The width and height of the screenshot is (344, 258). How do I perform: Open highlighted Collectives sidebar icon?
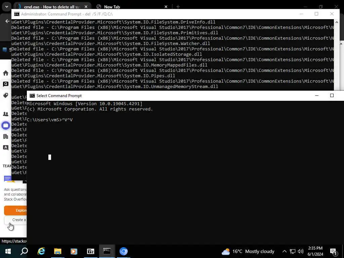point(6,126)
